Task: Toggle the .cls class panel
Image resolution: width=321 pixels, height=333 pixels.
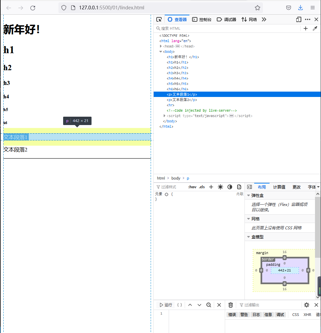Action: click(202, 187)
